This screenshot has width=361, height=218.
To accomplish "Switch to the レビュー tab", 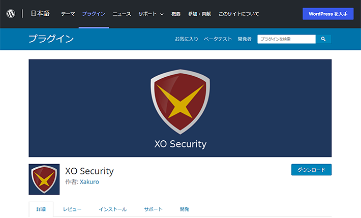I will [x=72, y=209].
